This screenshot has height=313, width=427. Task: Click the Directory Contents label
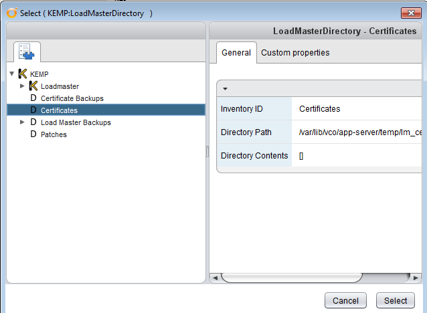click(x=254, y=156)
